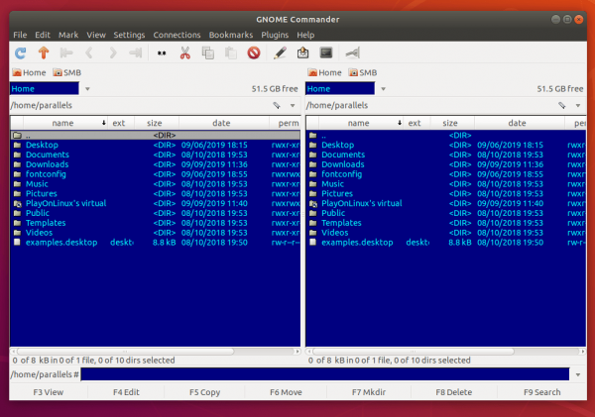Click the red Delete icon
Image resolution: width=595 pixels, height=417 pixels.
[254, 52]
